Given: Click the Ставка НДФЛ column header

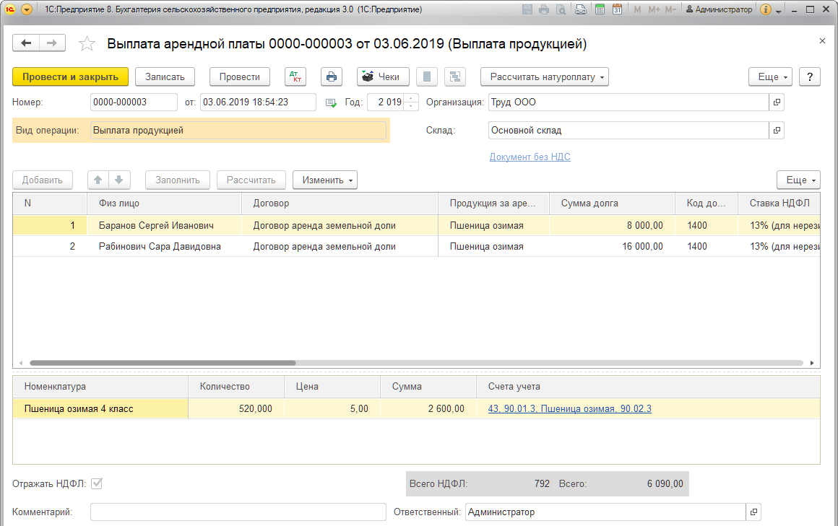Looking at the screenshot, I should (779, 203).
